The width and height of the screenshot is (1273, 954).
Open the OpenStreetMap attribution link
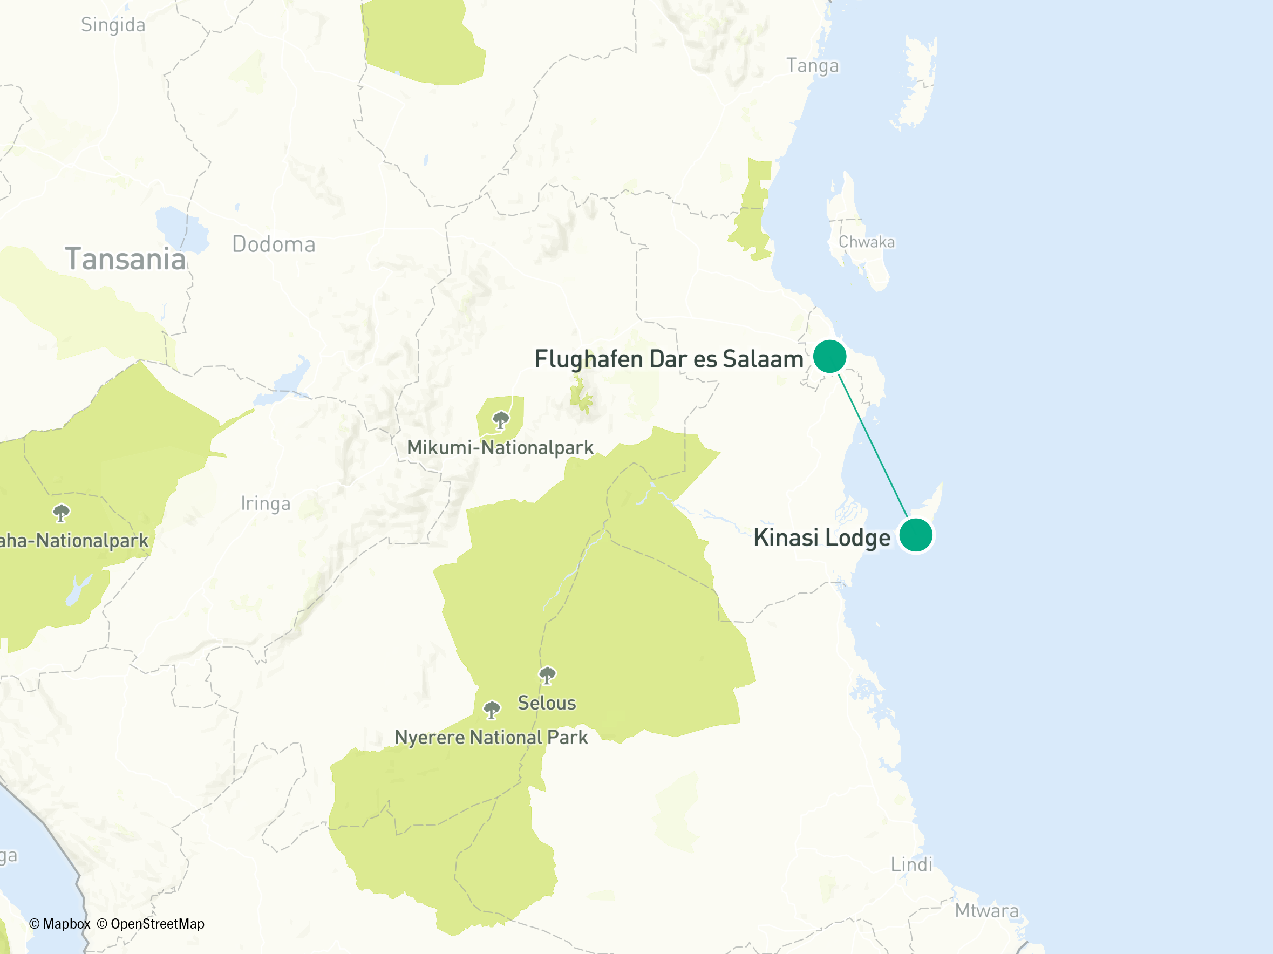point(151,923)
